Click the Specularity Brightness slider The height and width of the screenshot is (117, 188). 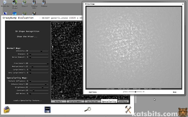(39, 87)
